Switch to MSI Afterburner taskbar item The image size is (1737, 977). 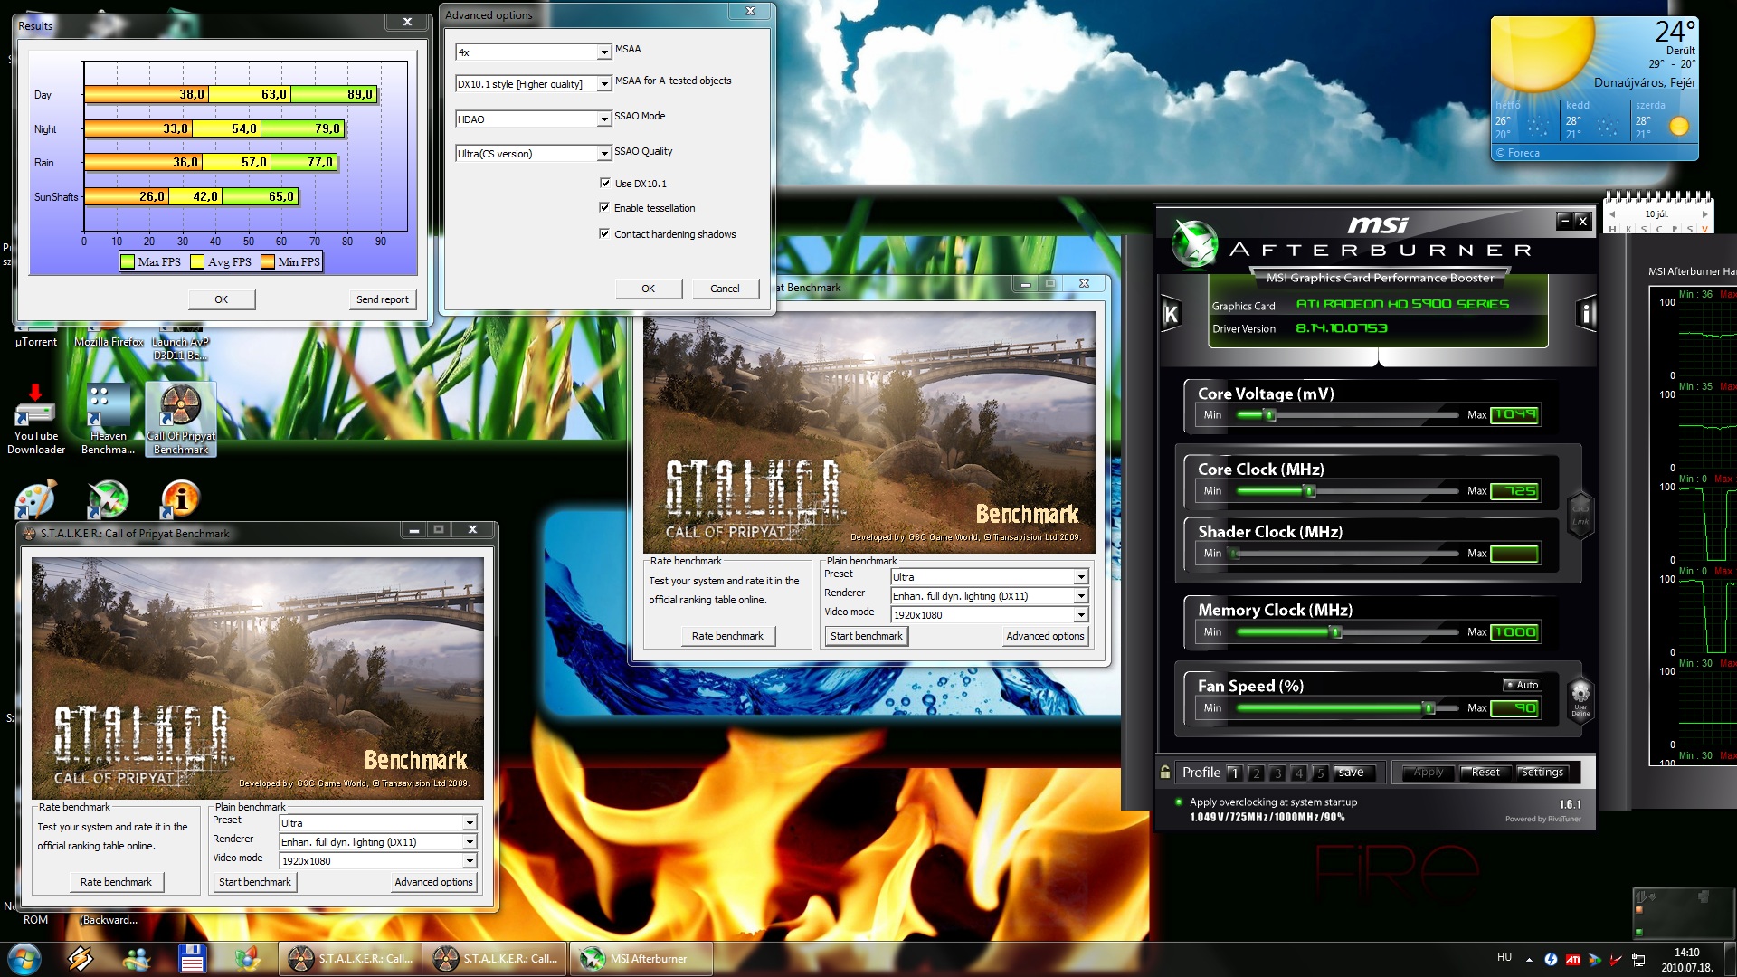(641, 959)
